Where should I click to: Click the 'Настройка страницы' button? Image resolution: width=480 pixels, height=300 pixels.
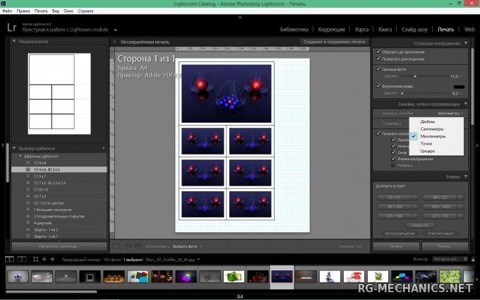click(x=59, y=246)
